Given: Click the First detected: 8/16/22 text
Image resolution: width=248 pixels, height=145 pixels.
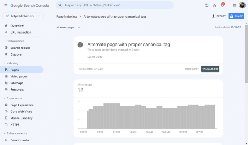Looking at the screenshot, I should click(90, 69).
